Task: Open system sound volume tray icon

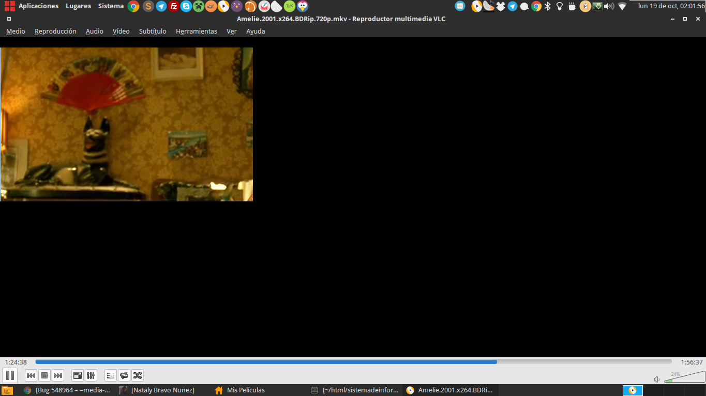Action: 609,6
